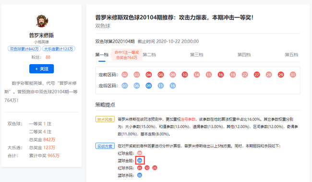Screen dimensions: 312x182
Task: Click the 双色球 subtitle under the title
Action: click(103, 26)
